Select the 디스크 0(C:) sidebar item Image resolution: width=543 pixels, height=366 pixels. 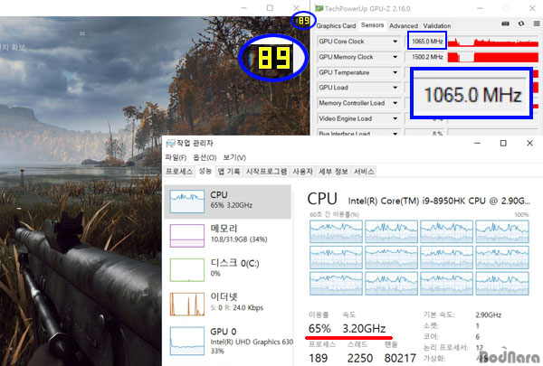[227, 269]
